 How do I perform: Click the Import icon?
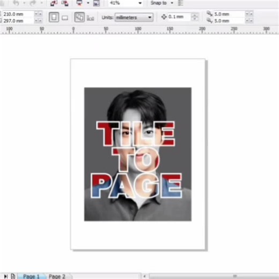click(54, 3)
